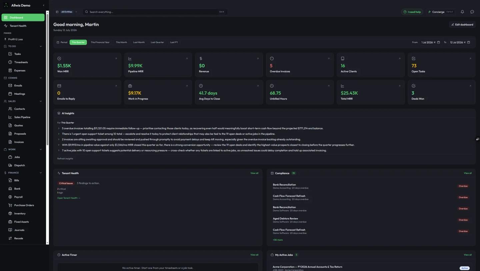Click Refresh insights
480x271 pixels.
[x=65, y=159]
